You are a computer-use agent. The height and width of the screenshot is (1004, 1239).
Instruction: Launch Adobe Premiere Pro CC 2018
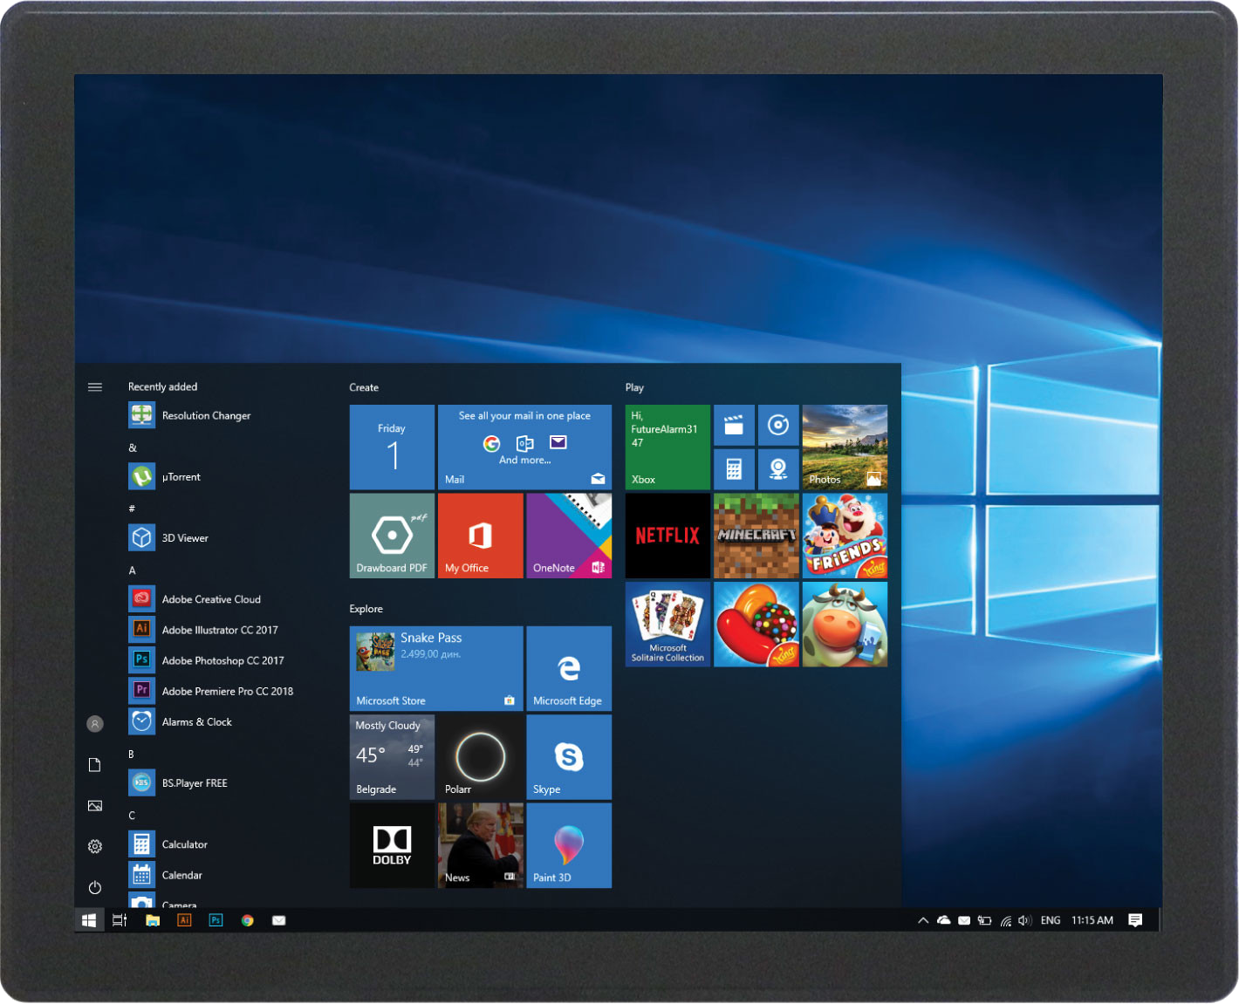tap(211, 691)
